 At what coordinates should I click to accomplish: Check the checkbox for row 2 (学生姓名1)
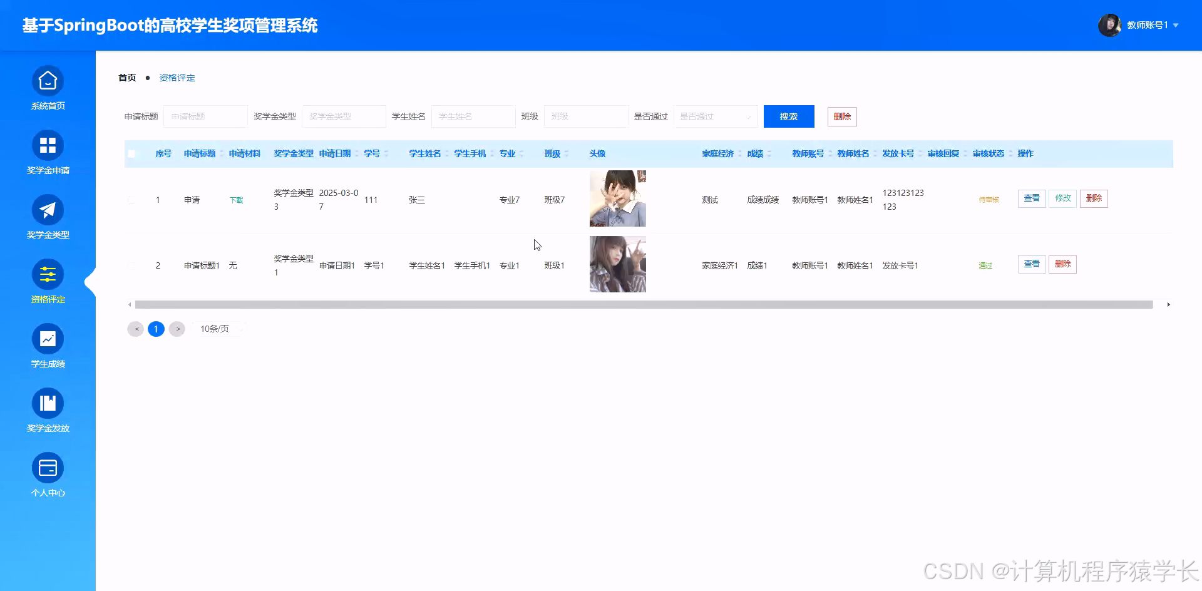click(131, 265)
